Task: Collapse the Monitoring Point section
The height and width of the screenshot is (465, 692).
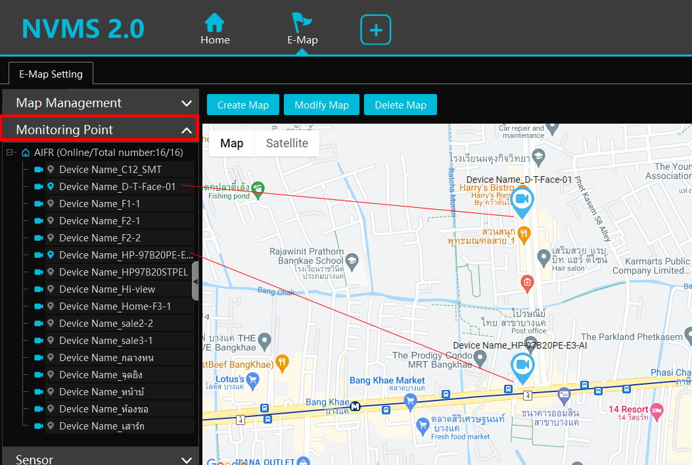Action: point(187,130)
